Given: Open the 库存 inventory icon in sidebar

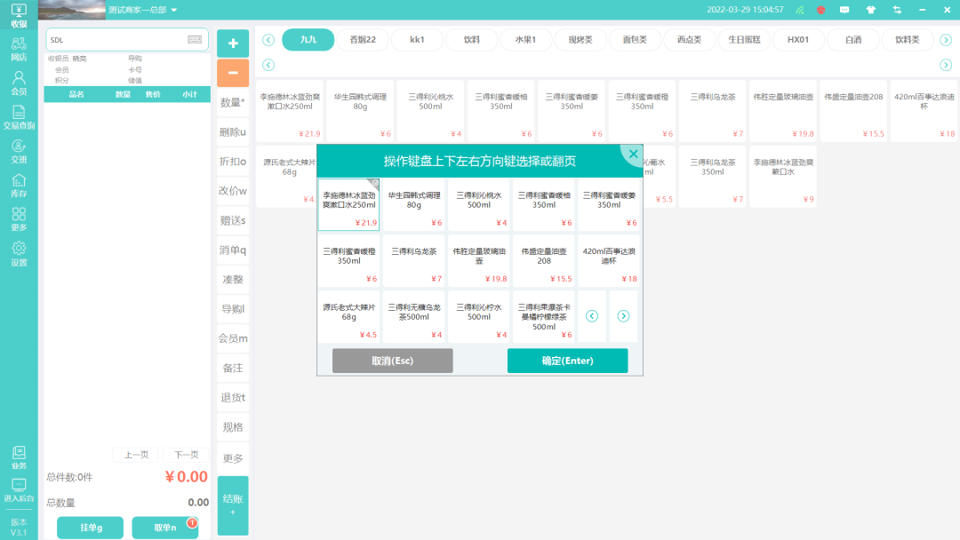Looking at the screenshot, I should click(19, 185).
